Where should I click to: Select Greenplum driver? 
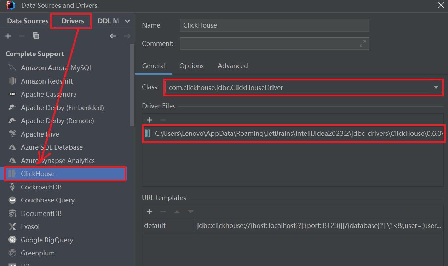coord(38,253)
